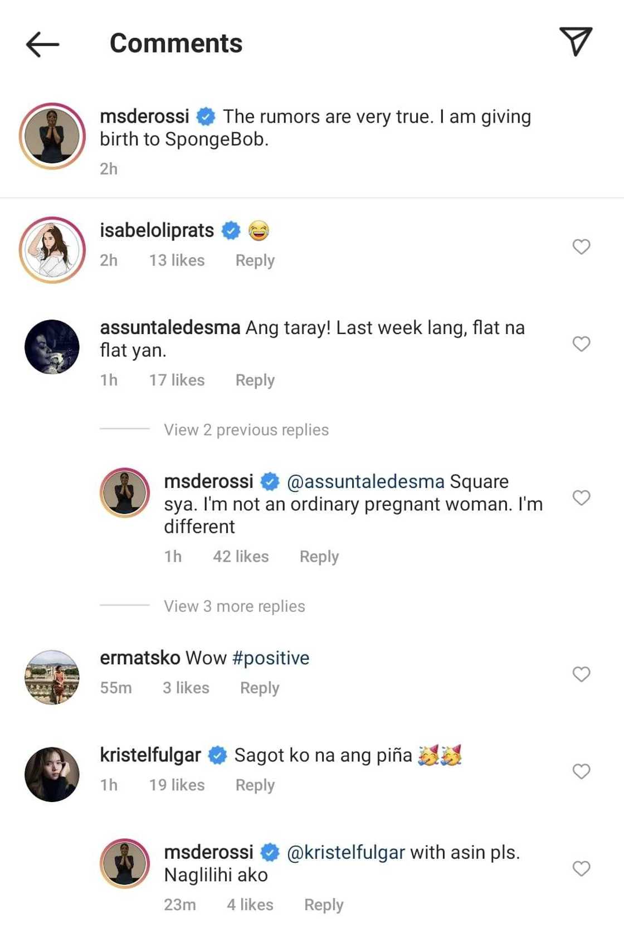Open the @assuntaledesma mention link
624x947 pixels.
click(x=365, y=482)
